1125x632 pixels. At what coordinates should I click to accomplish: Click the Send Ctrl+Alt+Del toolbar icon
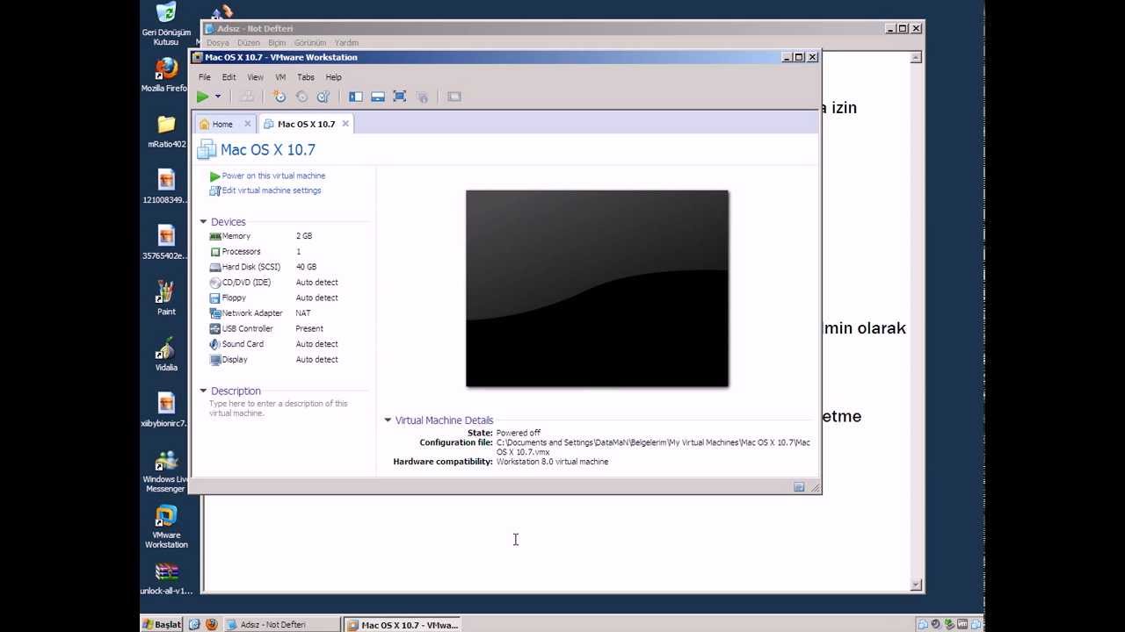click(248, 97)
